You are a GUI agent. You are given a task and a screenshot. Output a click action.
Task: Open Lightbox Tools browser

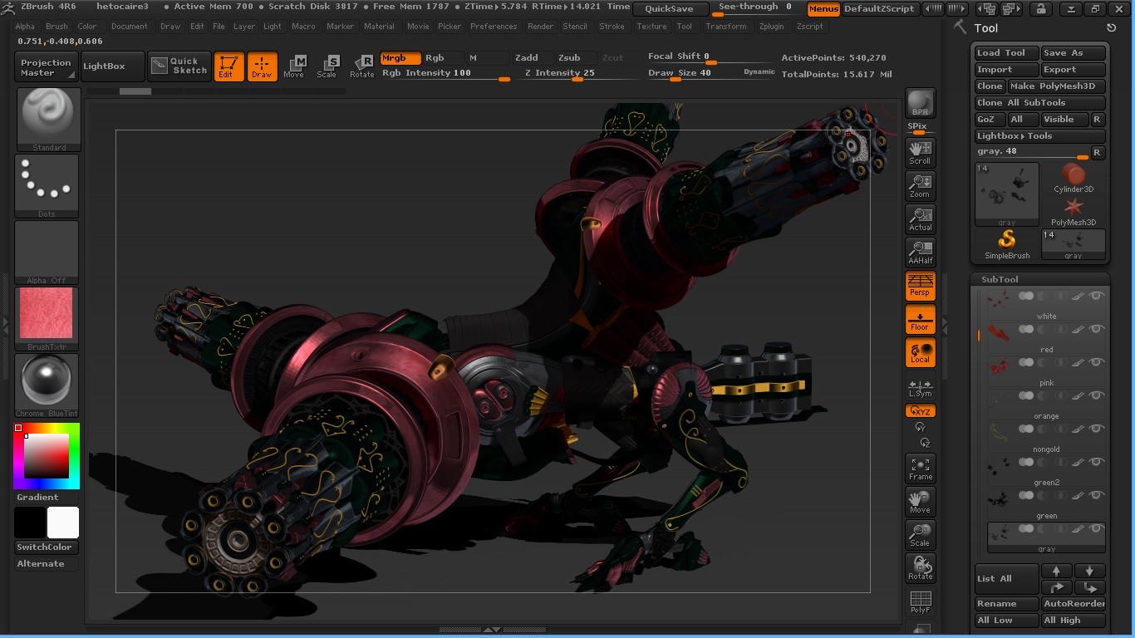point(1040,136)
